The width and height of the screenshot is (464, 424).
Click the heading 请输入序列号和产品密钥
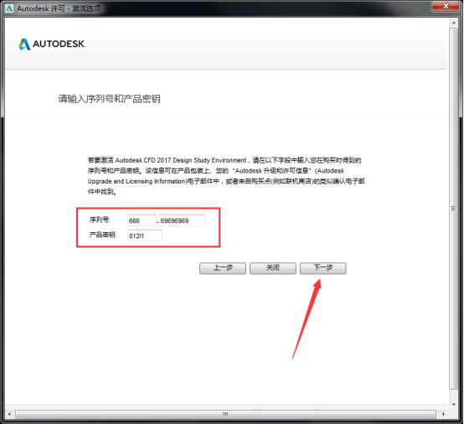coord(109,99)
